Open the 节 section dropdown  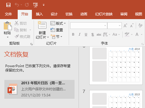coord(56,37)
